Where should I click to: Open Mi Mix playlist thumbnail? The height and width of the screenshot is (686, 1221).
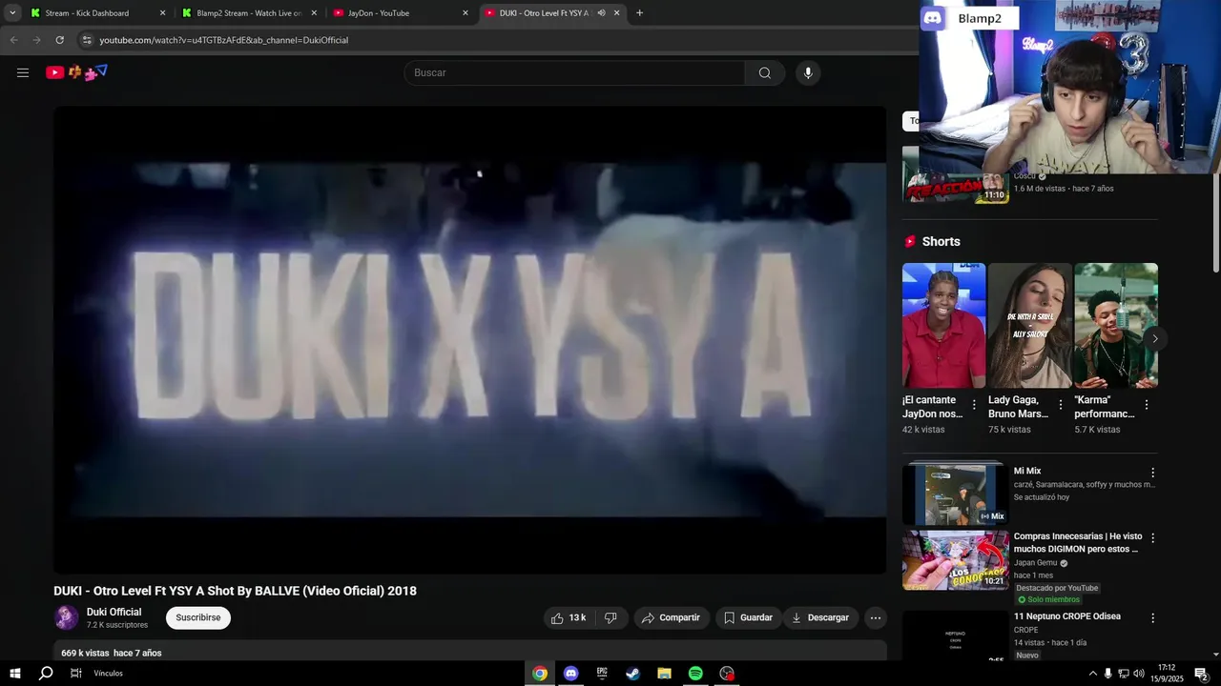tap(955, 494)
